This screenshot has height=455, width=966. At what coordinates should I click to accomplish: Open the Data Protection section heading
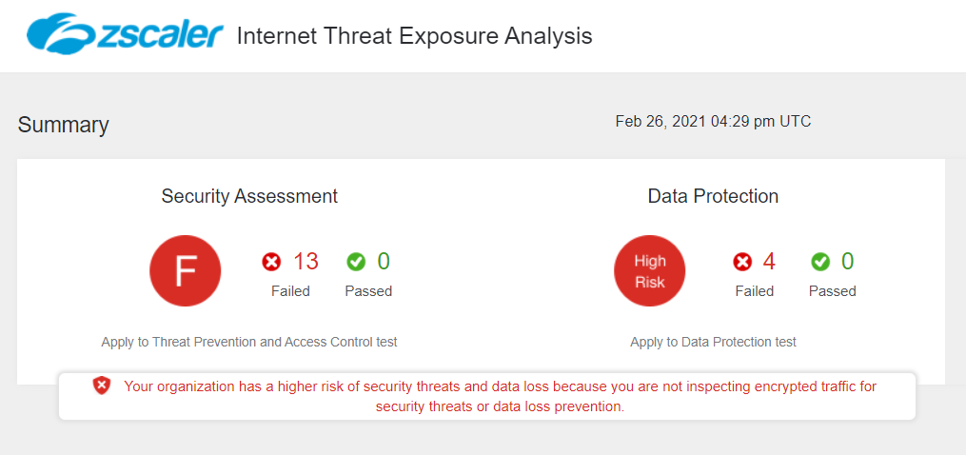pyautogui.click(x=713, y=196)
